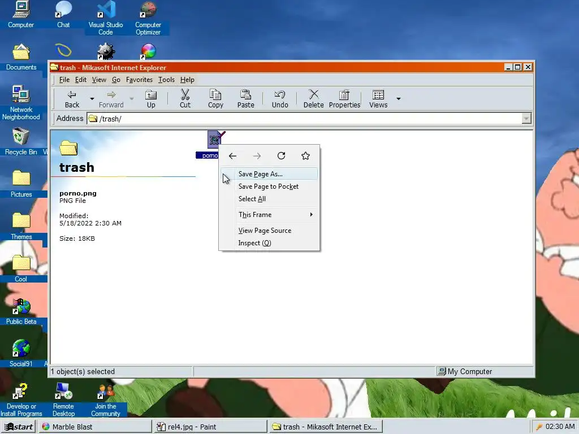Viewport: 579px width, 434px height.
Task: Choose Inspect (Q) option
Action: coord(270,243)
